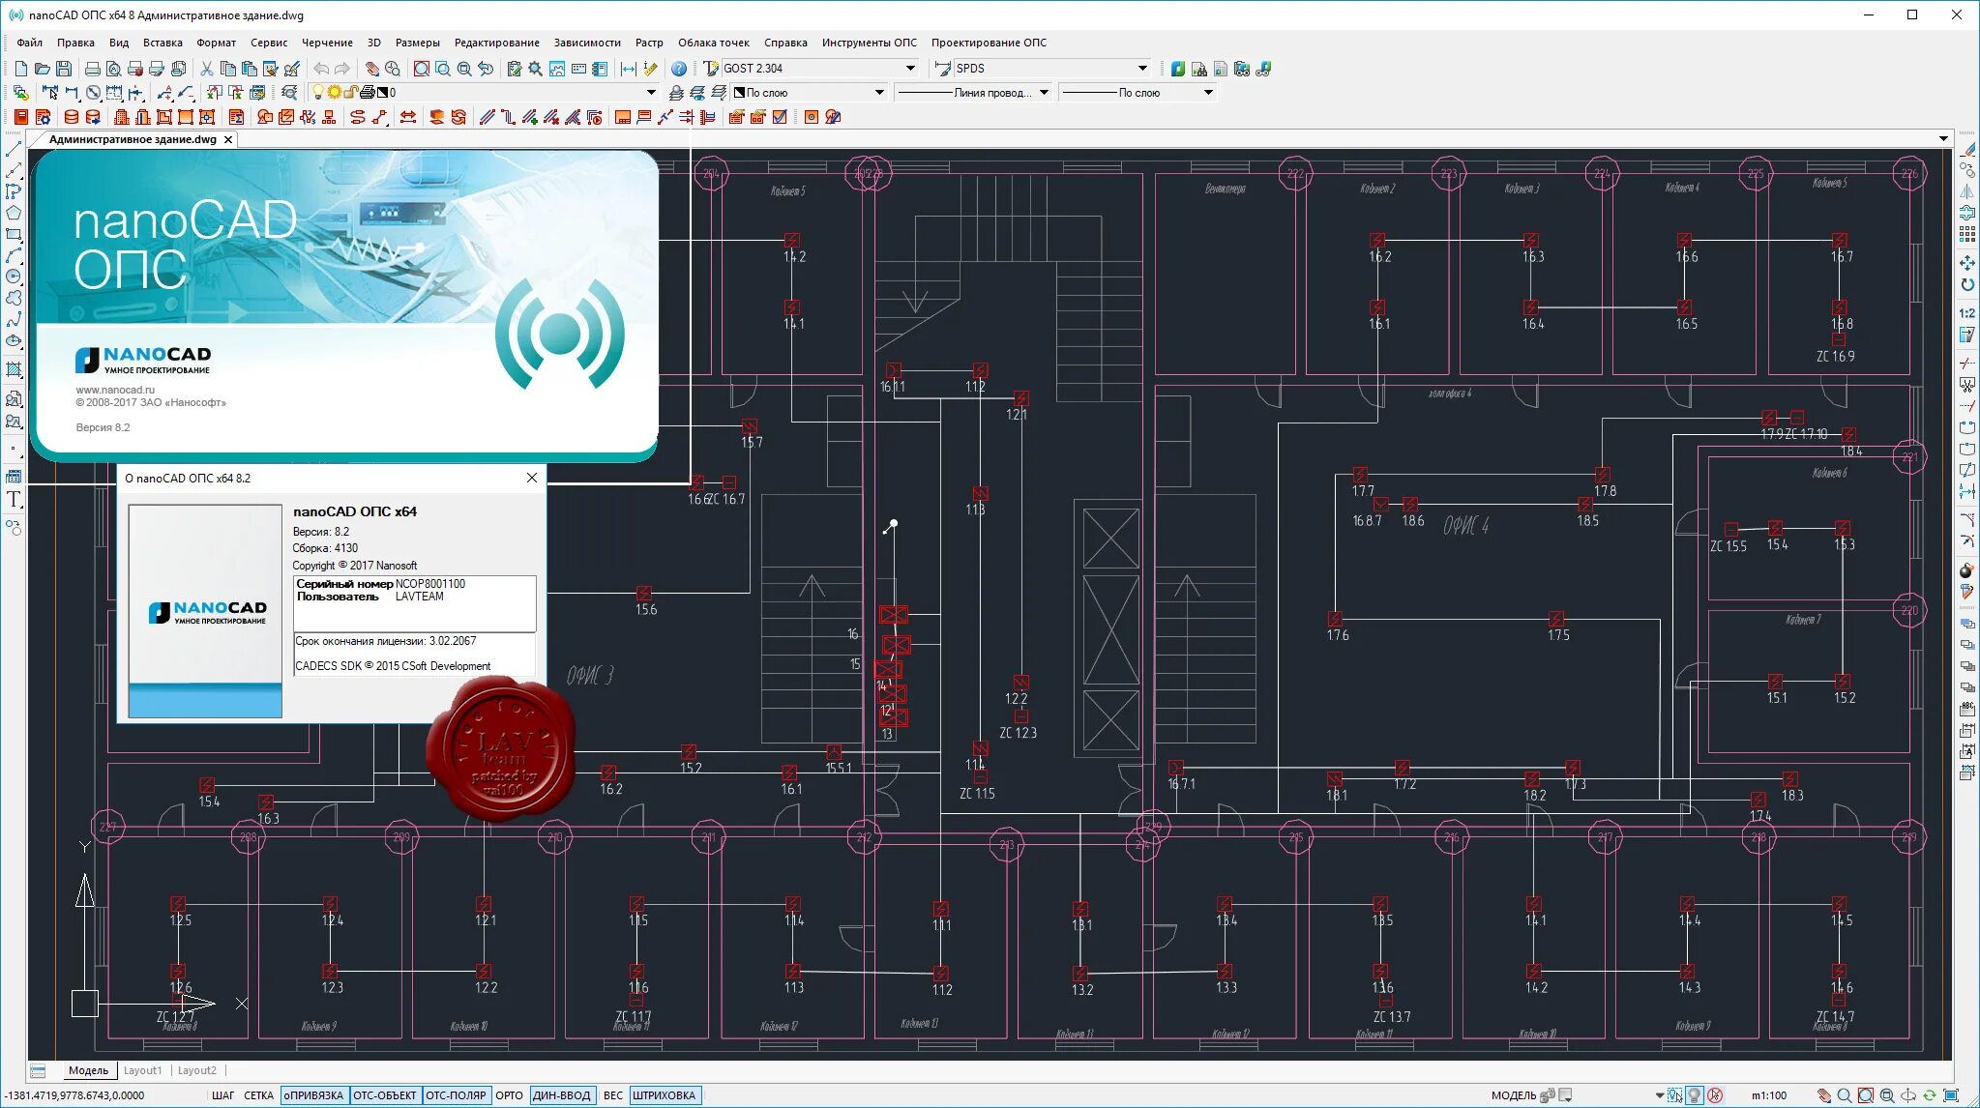Open the По слою lineweight dropdown
The height and width of the screenshot is (1108, 1980).
click(x=1208, y=93)
